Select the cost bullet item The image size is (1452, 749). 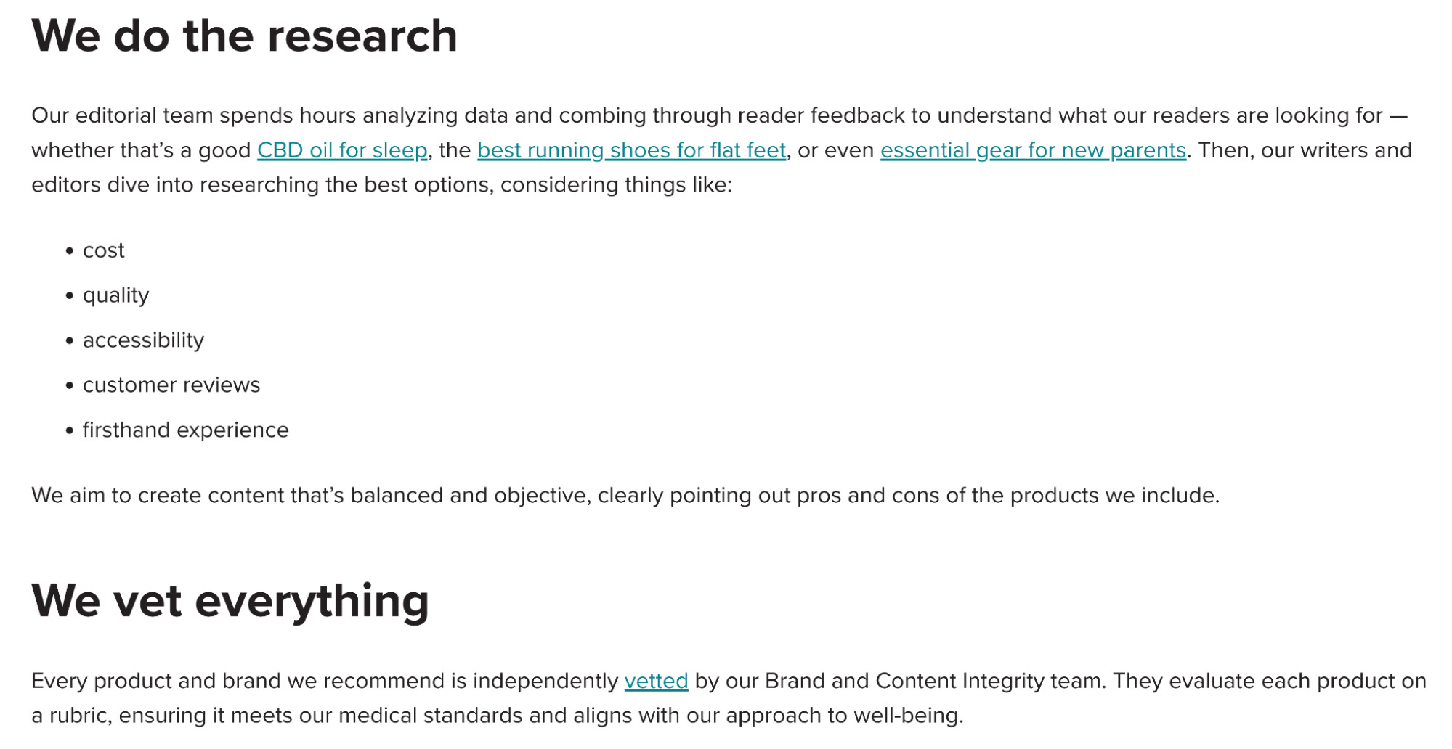[x=104, y=250]
